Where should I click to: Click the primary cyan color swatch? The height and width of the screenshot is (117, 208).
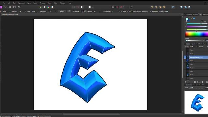[187, 19]
